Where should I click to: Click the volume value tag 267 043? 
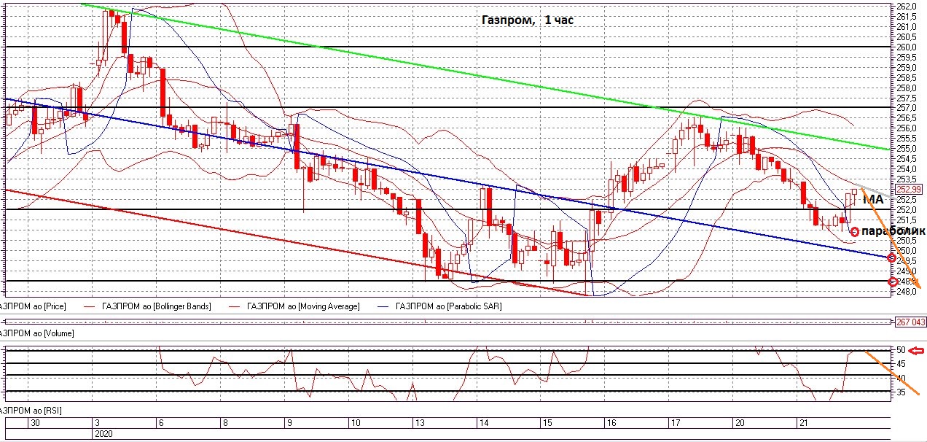click(911, 322)
